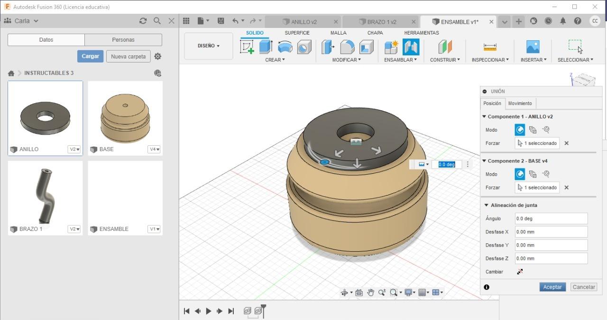Select the Extrude tool in Crear
This screenshot has width=607, height=320.
266,47
